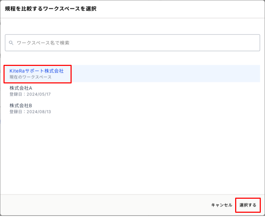Image resolution: width=265 pixels, height=218 pixels.
Task: Click the magnifying glass search icon
Action: tap(11, 43)
